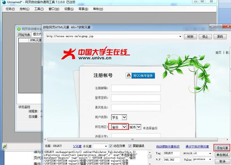Open the 工具(T) menu
Image resolution: width=231 pixels, height=165 pixels.
39,9
